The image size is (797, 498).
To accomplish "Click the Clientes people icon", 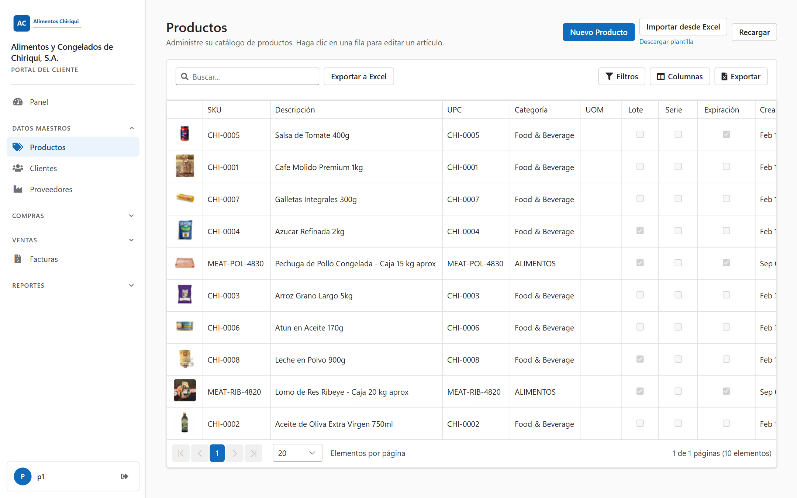I will 18,168.
